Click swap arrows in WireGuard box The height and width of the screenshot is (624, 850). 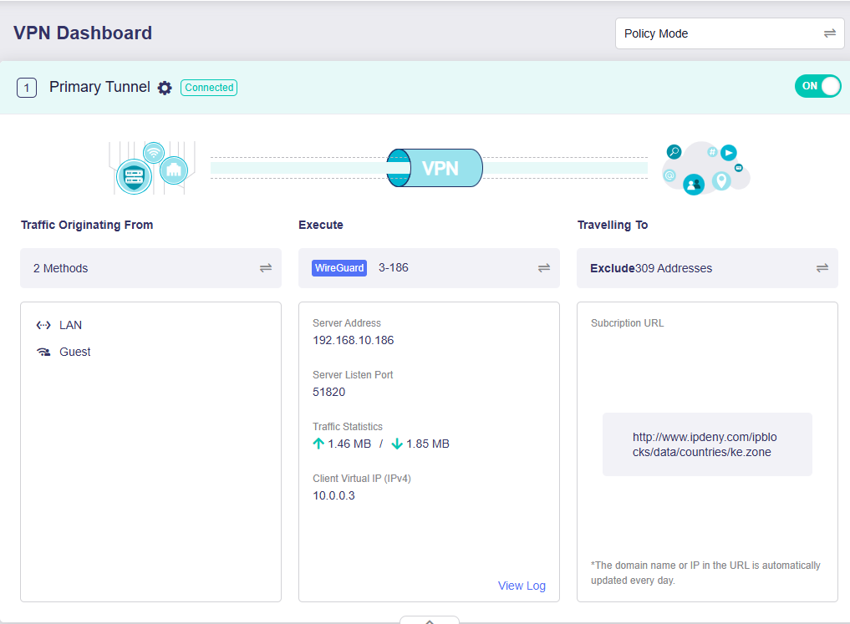tap(544, 268)
